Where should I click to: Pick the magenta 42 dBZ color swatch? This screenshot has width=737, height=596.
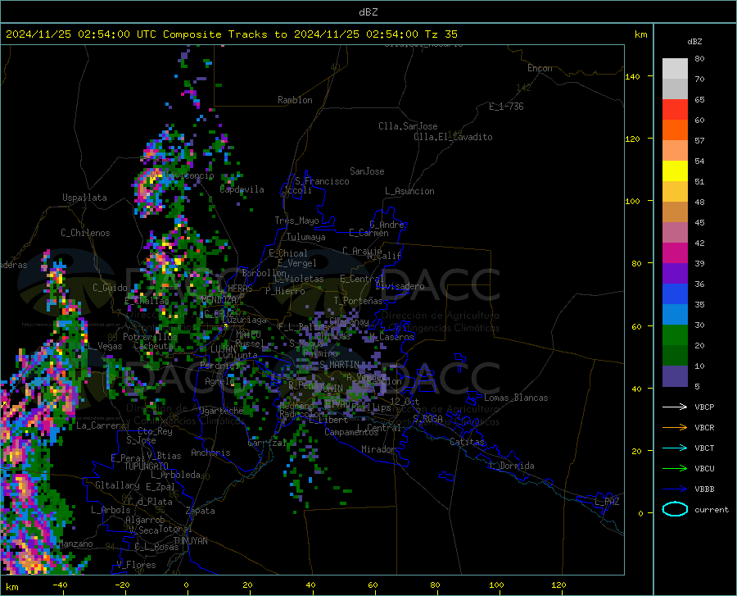(675, 253)
